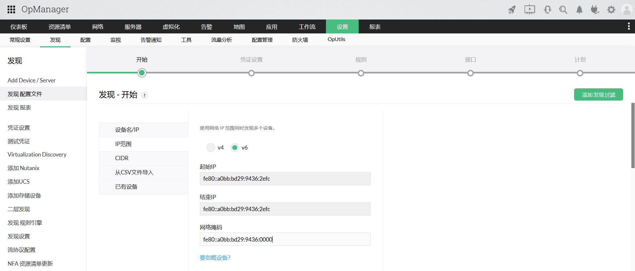Open the 流量分析 sub-tab
Viewport: 635px width, 271px height.
(222, 40)
